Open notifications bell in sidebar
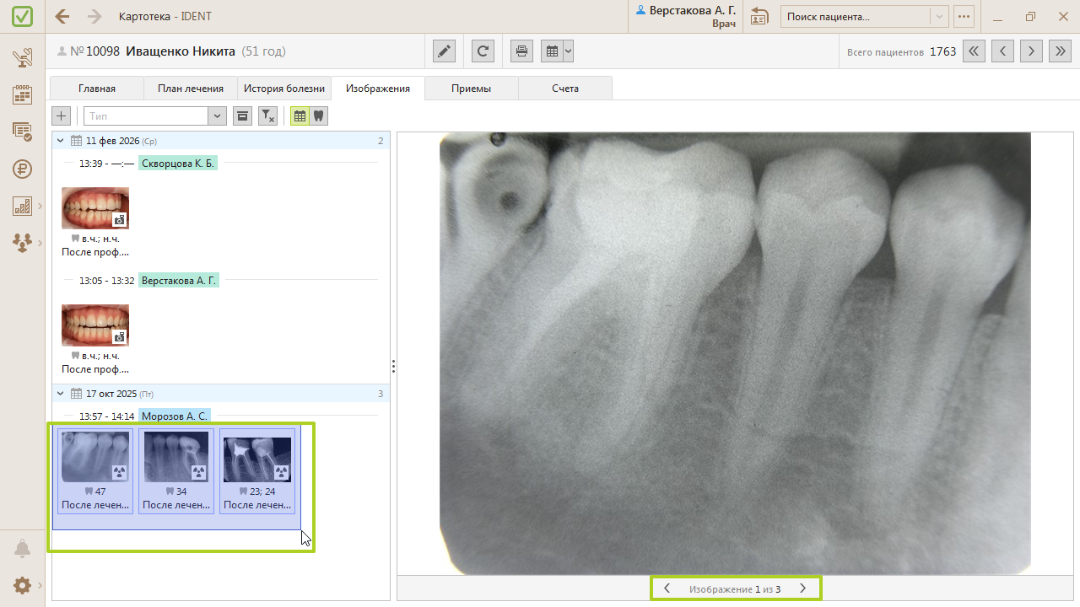The width and height of the screenshot is (1080, 607). pyautogui.click(x=23, y=549)
